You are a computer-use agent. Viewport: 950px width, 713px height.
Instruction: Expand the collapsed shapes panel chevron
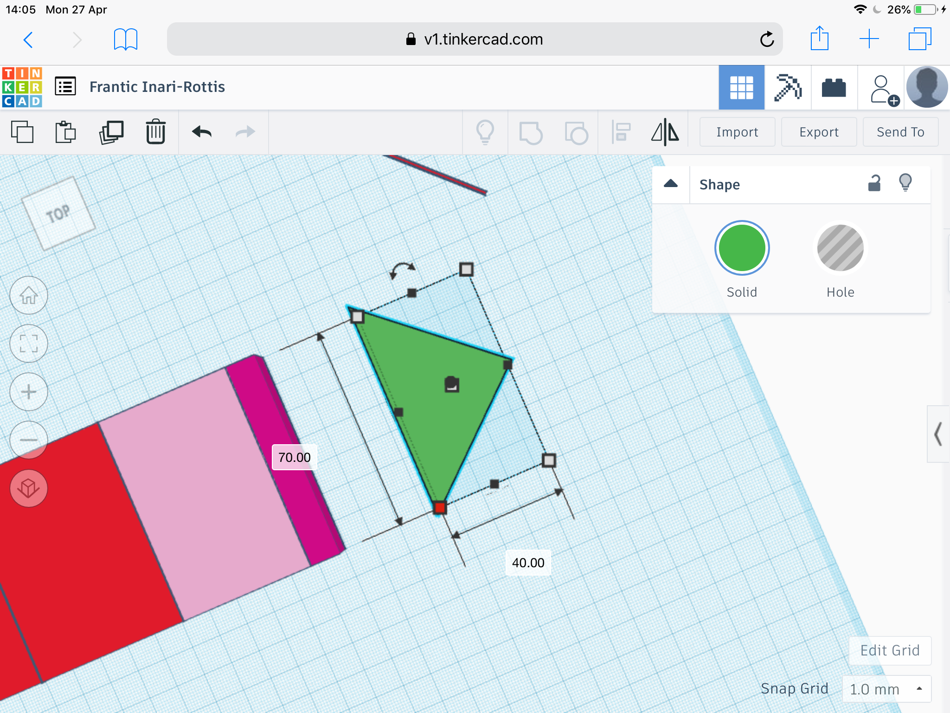point(938,434)
